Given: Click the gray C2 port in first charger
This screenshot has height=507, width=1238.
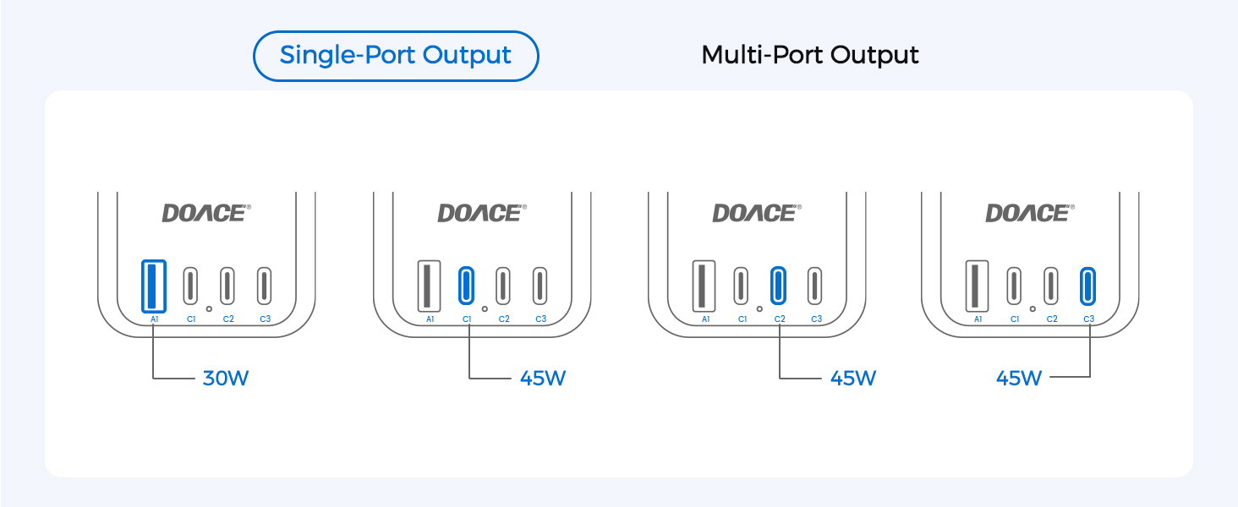Looking at the screenshot, I should coord(227,286).
